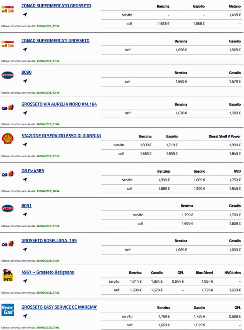The height and width of the screenshot is (330, 244).
Task: Click Q8 logo beside GROSSETO ROSELLANA, 135
Action: (x=8, y=244)
